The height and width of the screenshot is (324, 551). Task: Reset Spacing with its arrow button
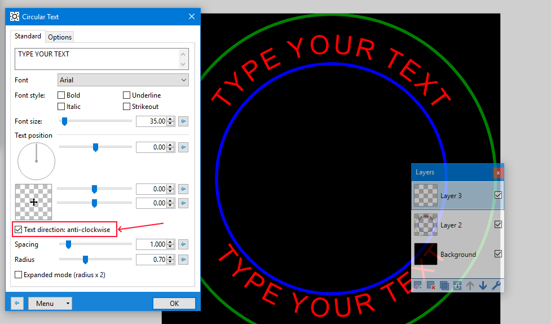tap(183, 244)
